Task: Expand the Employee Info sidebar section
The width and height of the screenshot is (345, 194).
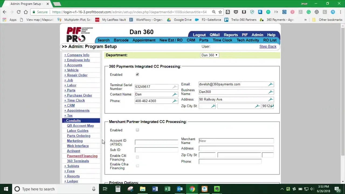Action: [77, 60]
